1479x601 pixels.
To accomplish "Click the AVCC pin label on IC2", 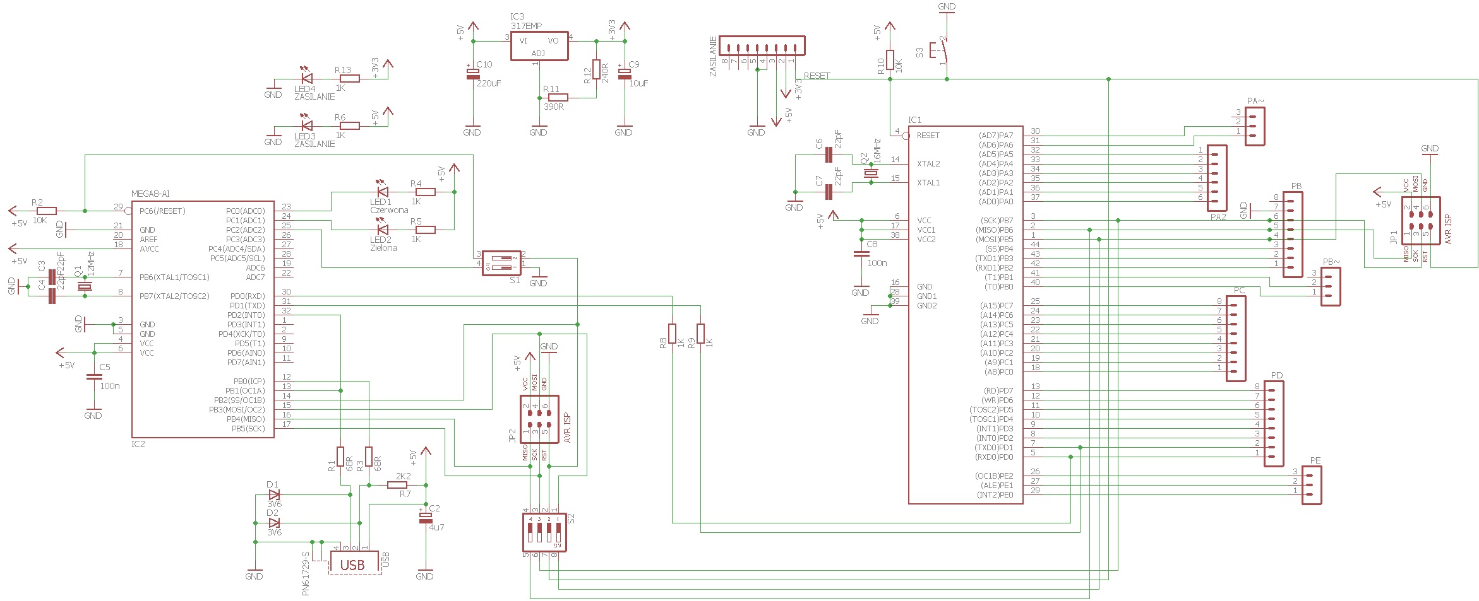I will pyautogui.click(x=149, y=249).
